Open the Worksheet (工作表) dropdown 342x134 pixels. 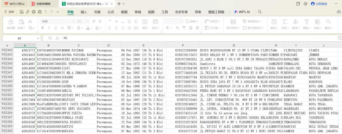point(213,28)
